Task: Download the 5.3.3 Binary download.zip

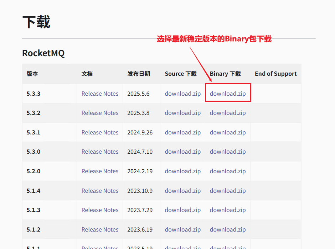Action: 228,94
